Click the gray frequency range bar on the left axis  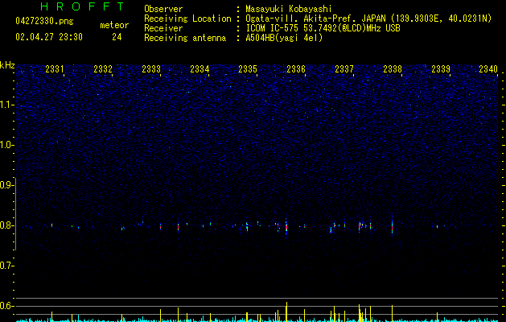point(16,214)
